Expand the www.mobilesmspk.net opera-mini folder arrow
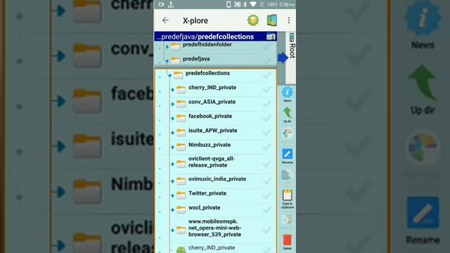 [x=172, y=230]
